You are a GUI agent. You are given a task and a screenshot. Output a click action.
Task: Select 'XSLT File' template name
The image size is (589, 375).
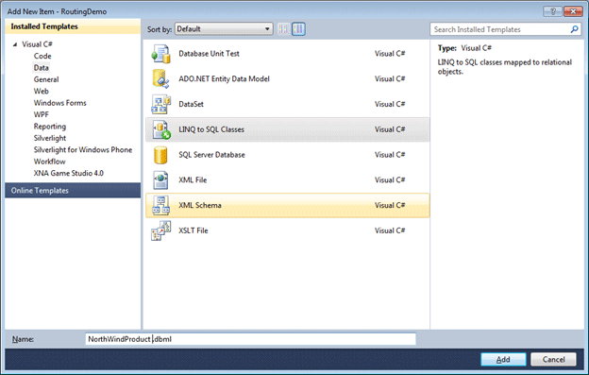point(194,230)
